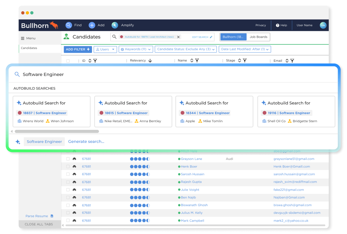347x234 pixels.
Task: Click binoculars icon in Henk Boer row
Action: 74,166
